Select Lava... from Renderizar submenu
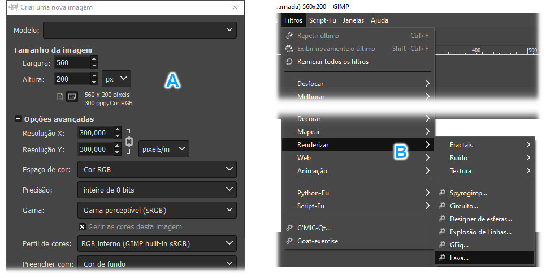The width and height of the screenshot is (546, 278). pos(459,258)
